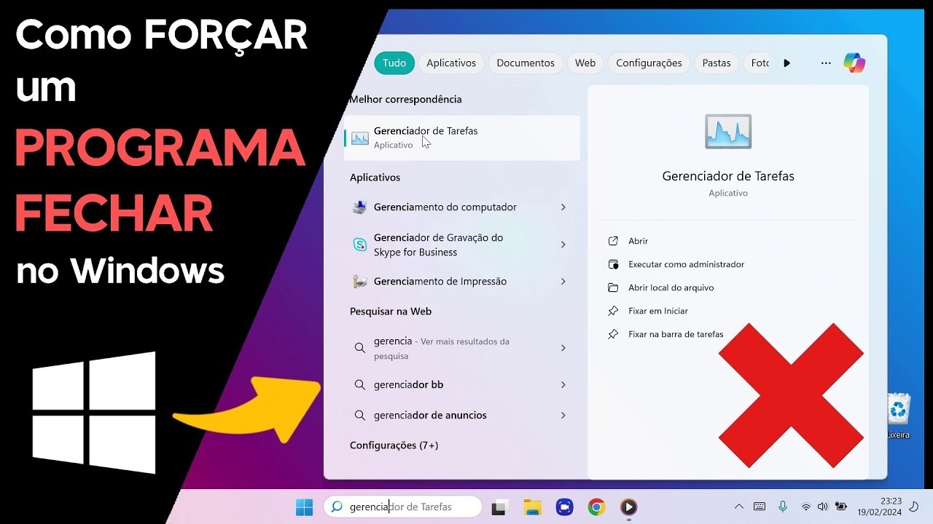The height and width of the screenshot is (524, 933).
Task: Choose Fixar na barra de tarefas
Action: pyautogui.click(x=676, y=334)
